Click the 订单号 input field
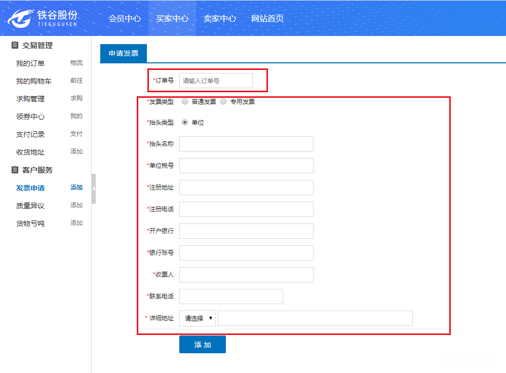This screenshot has width=506, height=373. (x=216, y=81)
